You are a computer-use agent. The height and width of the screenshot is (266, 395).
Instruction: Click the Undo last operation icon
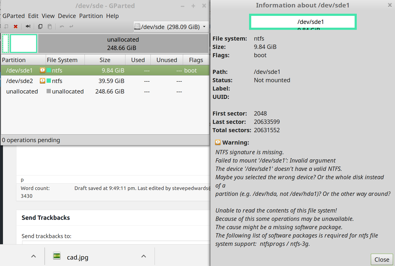(x=62, y=26)
